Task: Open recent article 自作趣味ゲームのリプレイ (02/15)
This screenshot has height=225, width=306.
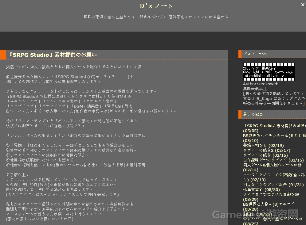Action: tap(273, 160)
